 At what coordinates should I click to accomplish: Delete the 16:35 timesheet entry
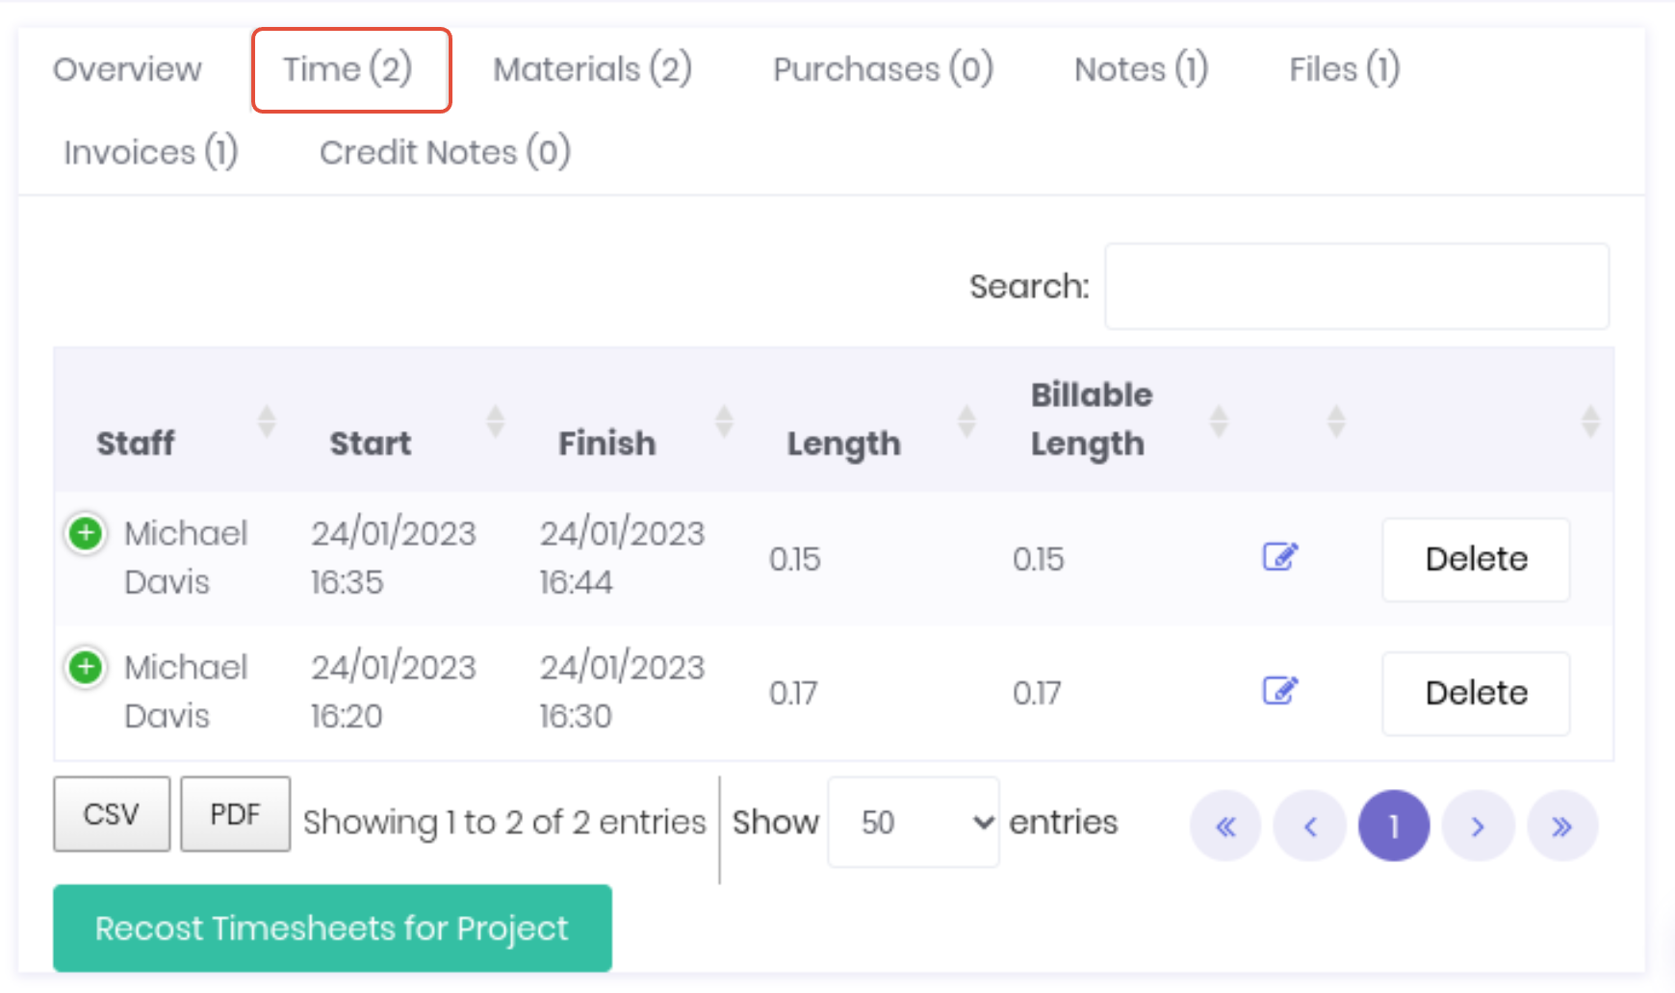pos(1476,559)
